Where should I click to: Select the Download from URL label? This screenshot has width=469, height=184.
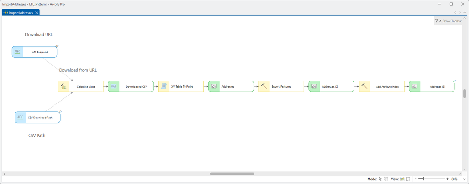point(78,70)
